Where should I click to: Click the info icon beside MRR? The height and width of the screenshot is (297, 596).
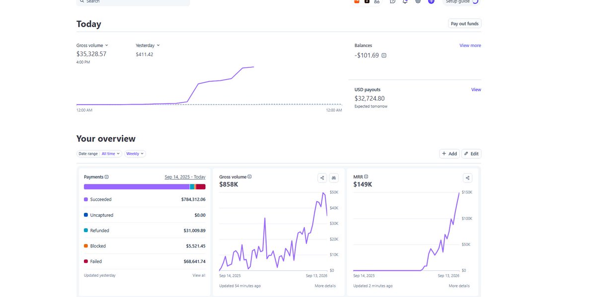point(366,177)
